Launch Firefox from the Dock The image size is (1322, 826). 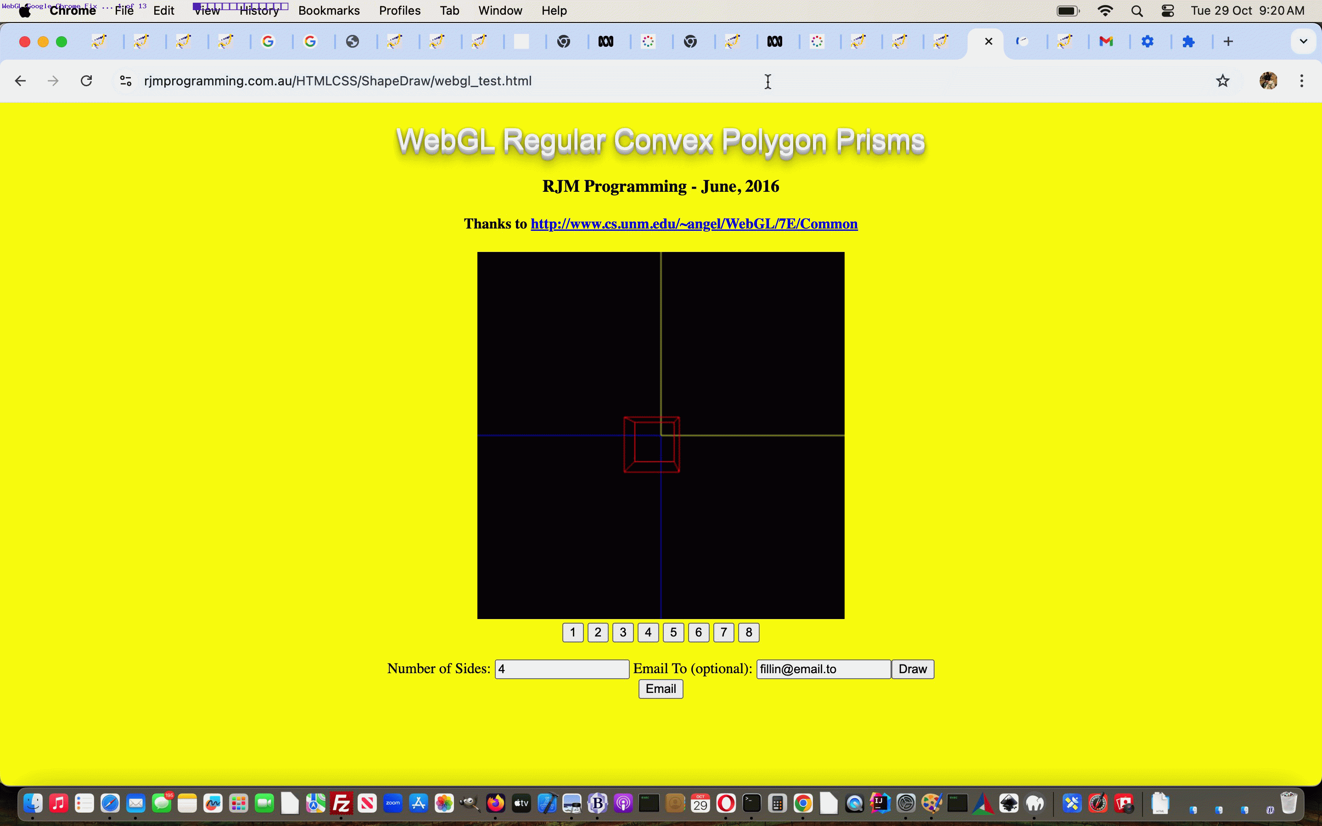click(x=495, y=803)
